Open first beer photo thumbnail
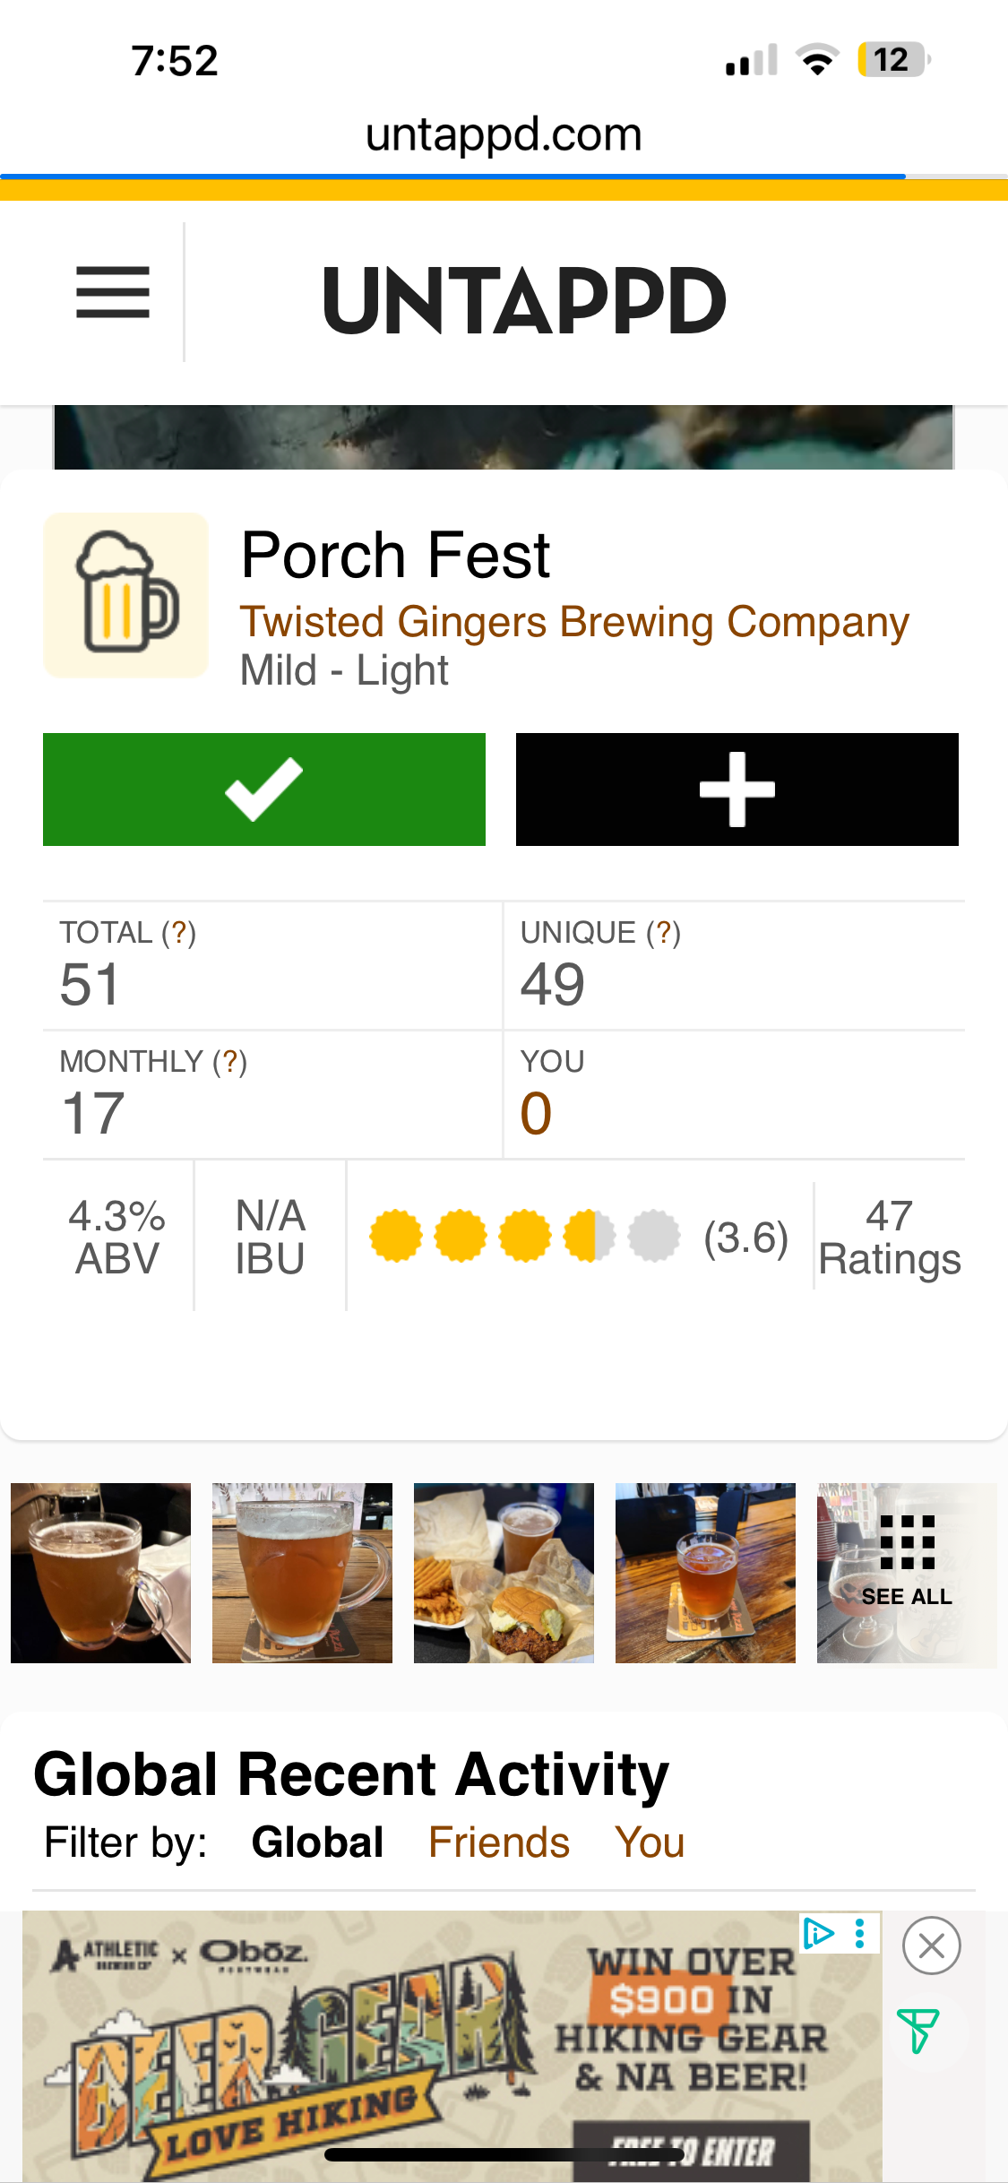This screenshot has height=2183, width=1008. point(100,1574)
